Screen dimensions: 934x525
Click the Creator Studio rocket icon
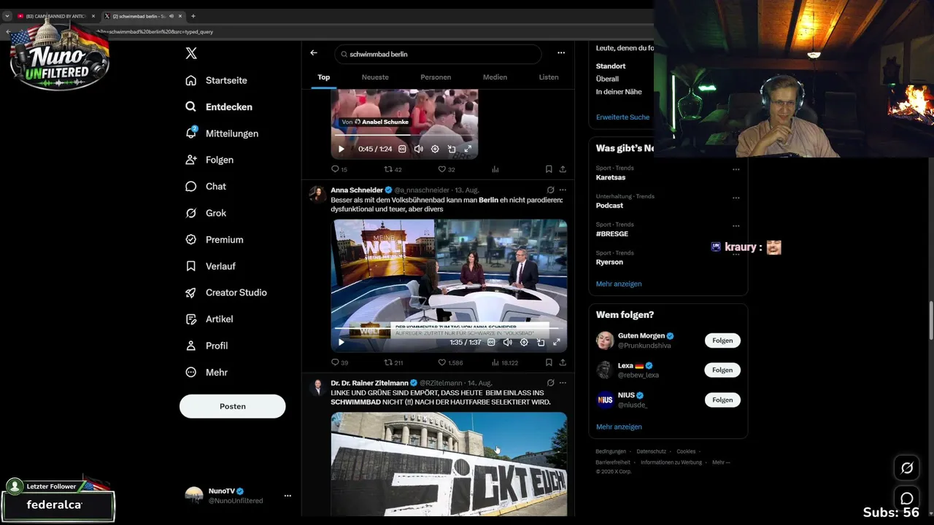pos(191,292)
